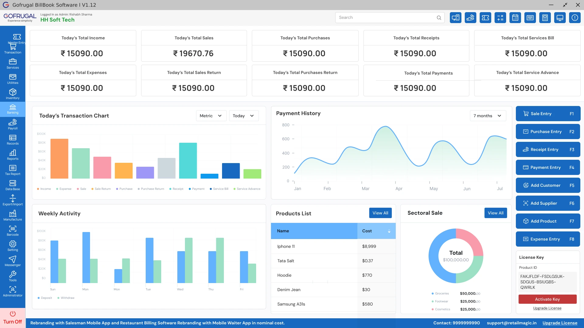The width and height of the screenshot is (584, 328).
Task: Sort products by Cost column arrow
Action: coord(389,231)
